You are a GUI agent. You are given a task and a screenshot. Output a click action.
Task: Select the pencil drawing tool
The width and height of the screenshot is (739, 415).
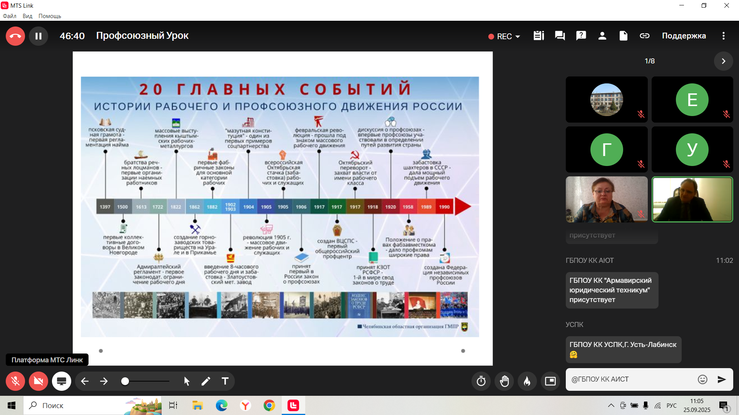(206, 381)
